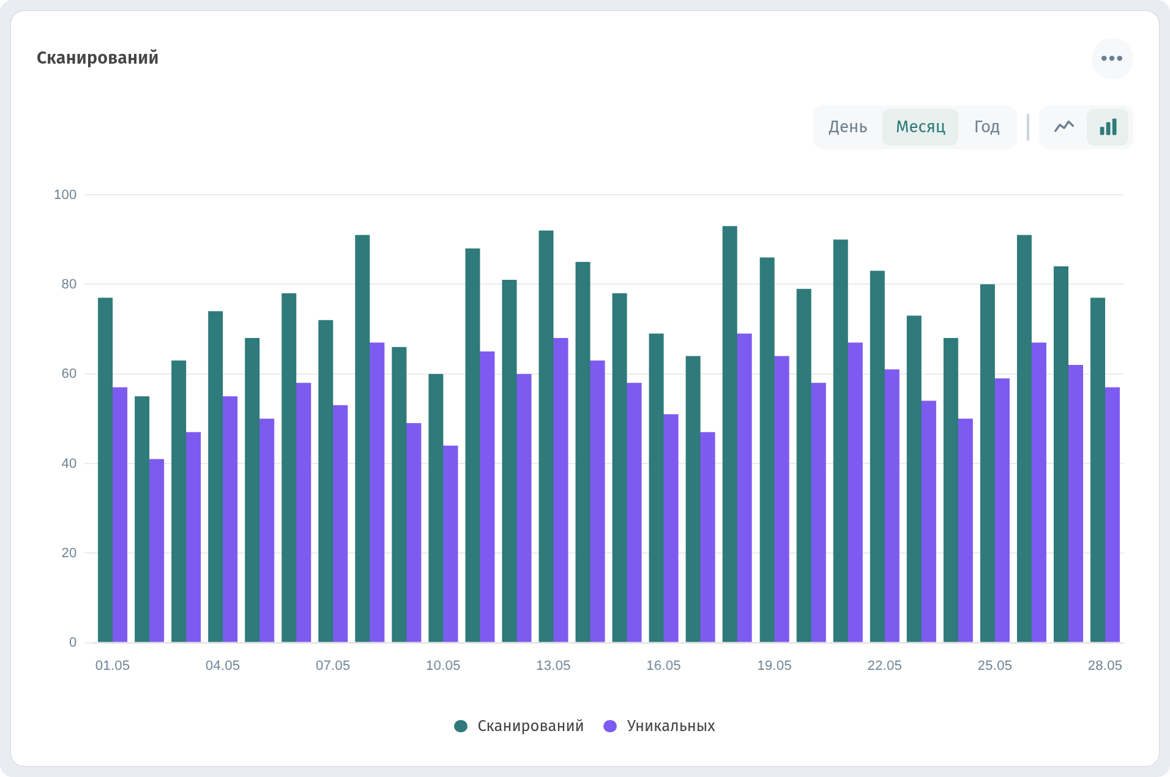
Task: Click the teal bar for 13.05
Action: [546, 437]
